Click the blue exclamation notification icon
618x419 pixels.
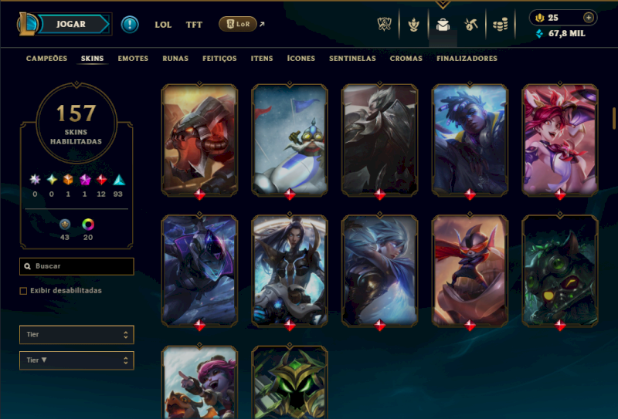click(x=130, y=25)
